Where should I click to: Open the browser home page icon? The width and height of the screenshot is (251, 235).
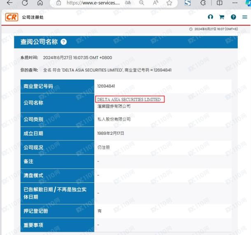click(40, 2)
